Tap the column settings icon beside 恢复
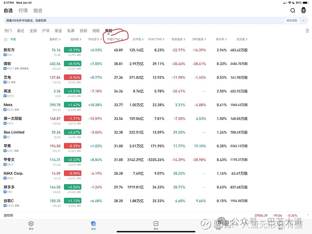The width and height of the screenshot is (312, 234). point(6,39)
